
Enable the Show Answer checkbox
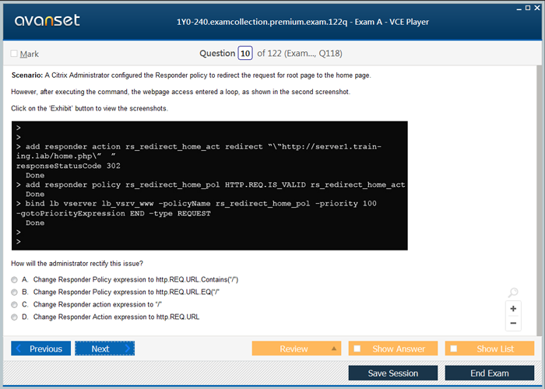point(357,349)
